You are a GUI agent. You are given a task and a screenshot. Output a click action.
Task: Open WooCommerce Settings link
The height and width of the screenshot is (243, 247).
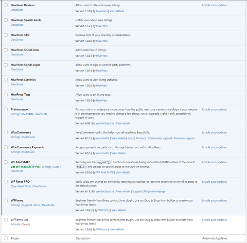coord(16,137)
